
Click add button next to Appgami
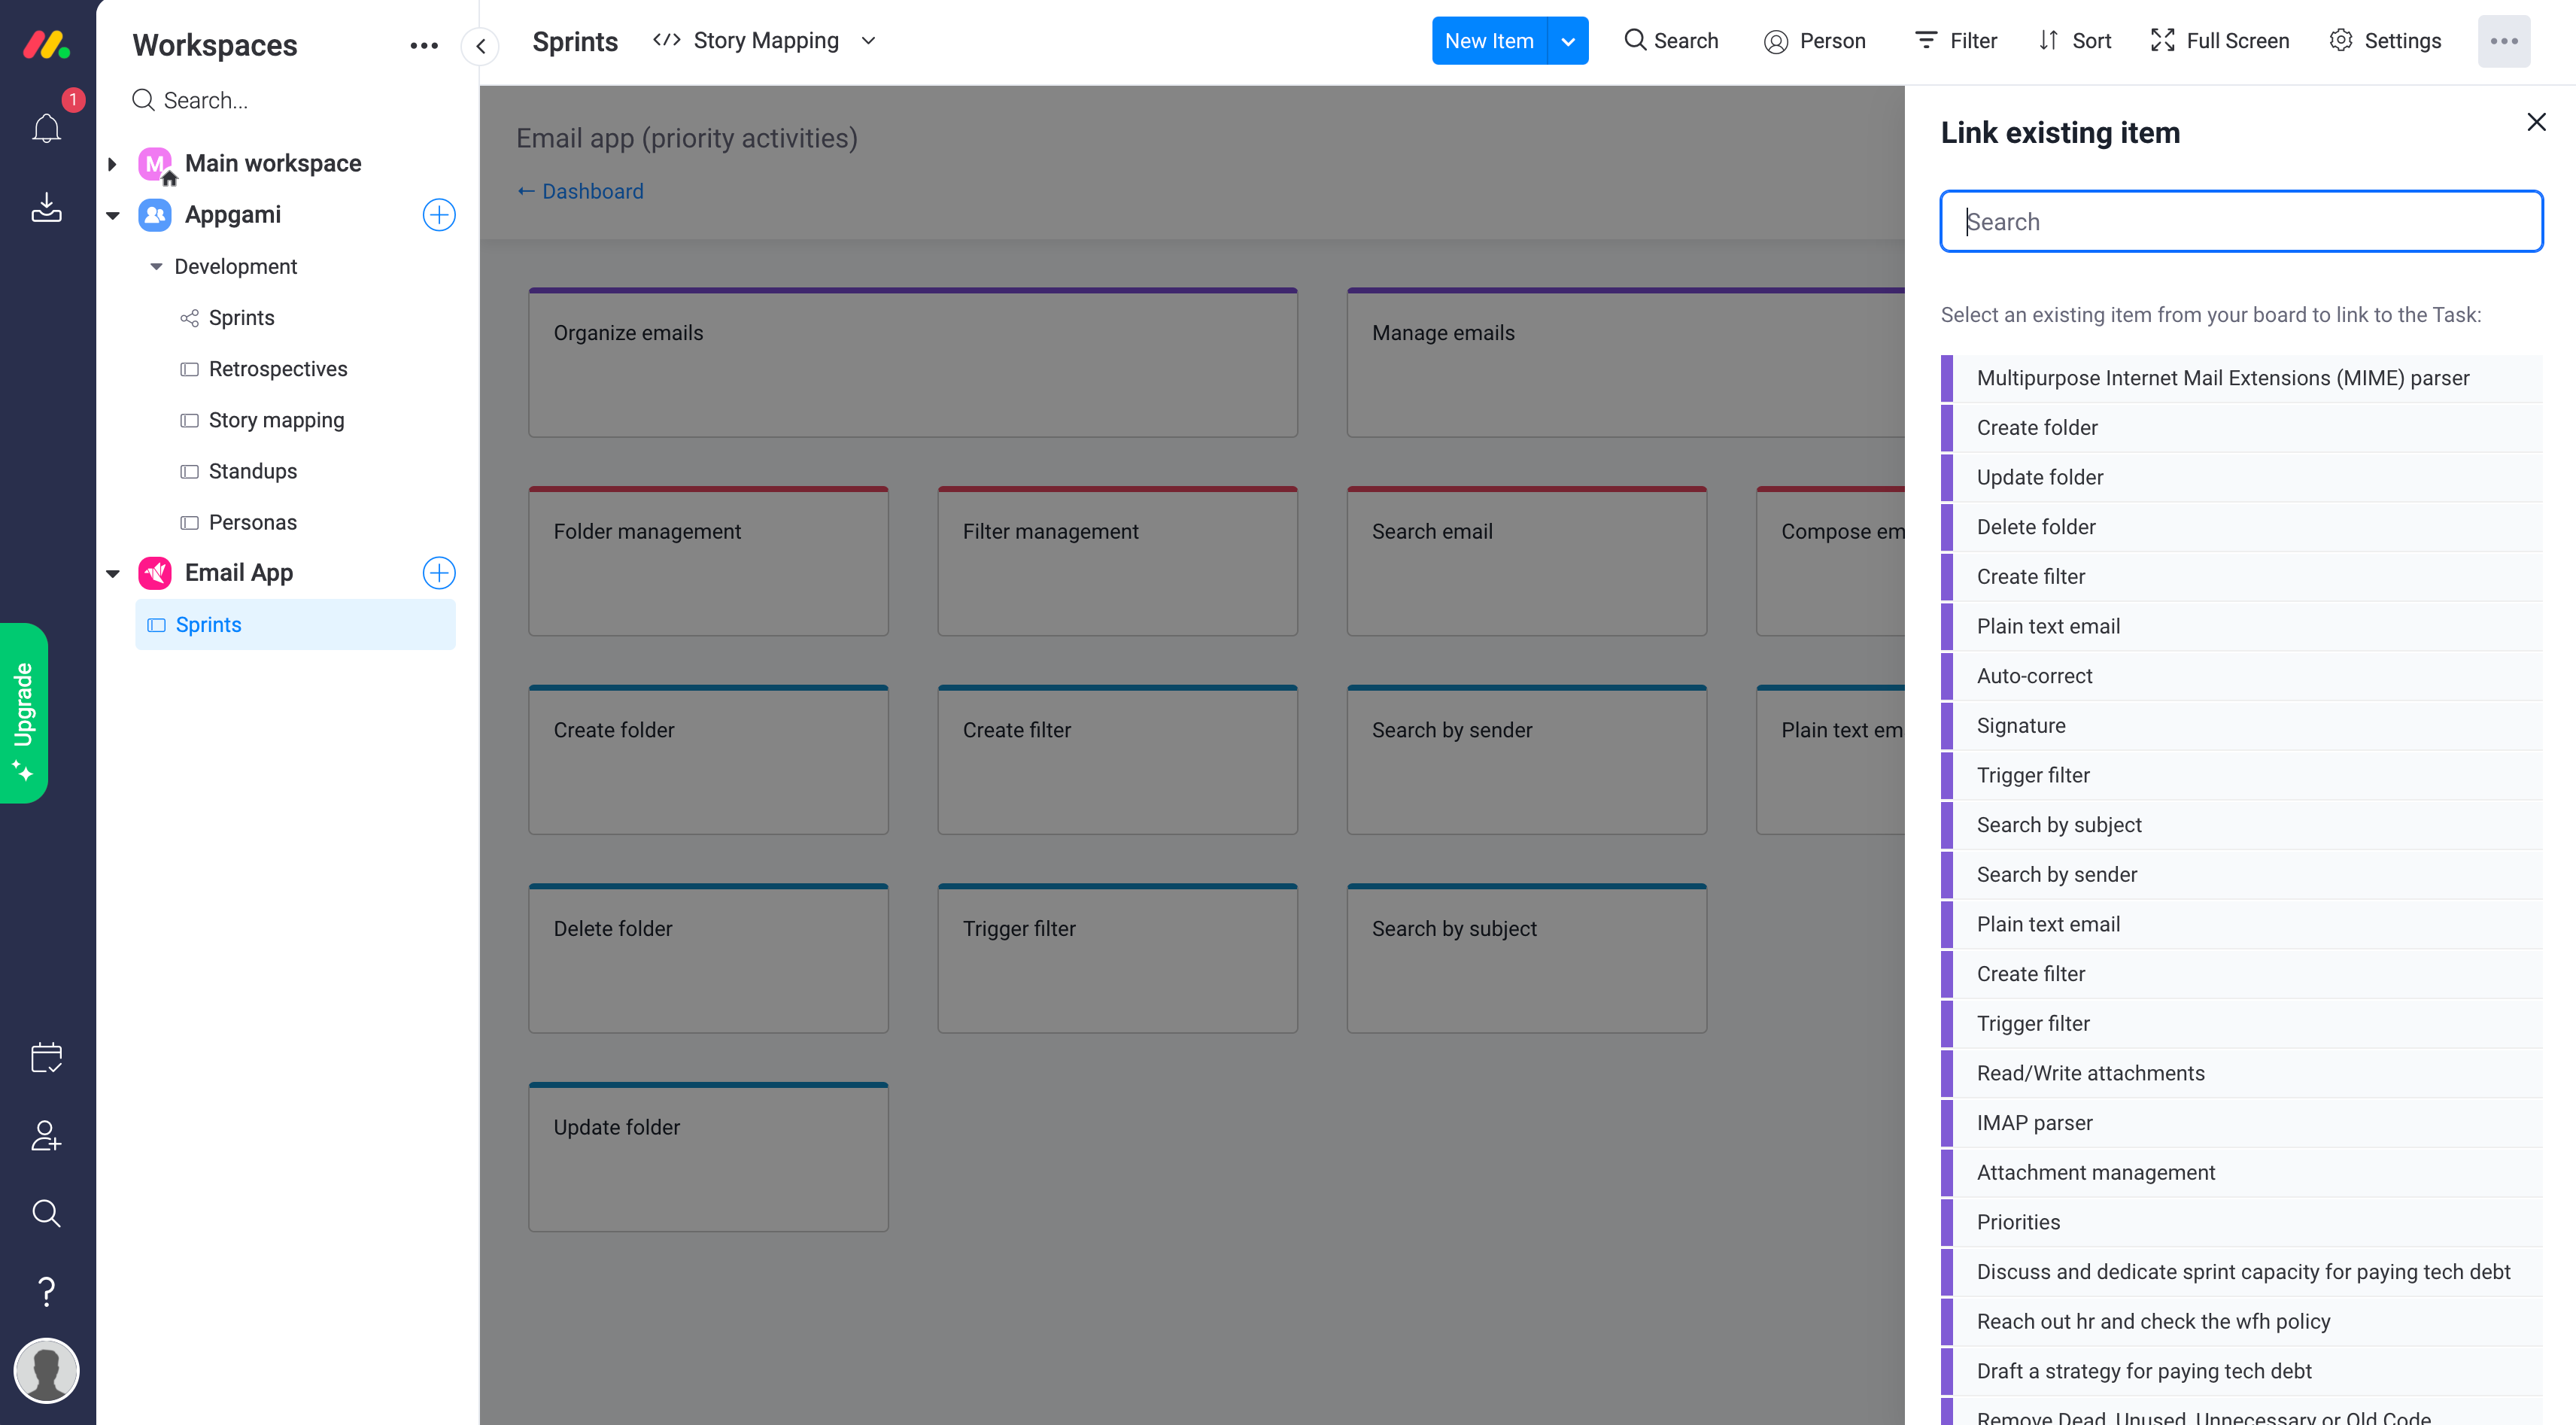coord(439,215)
